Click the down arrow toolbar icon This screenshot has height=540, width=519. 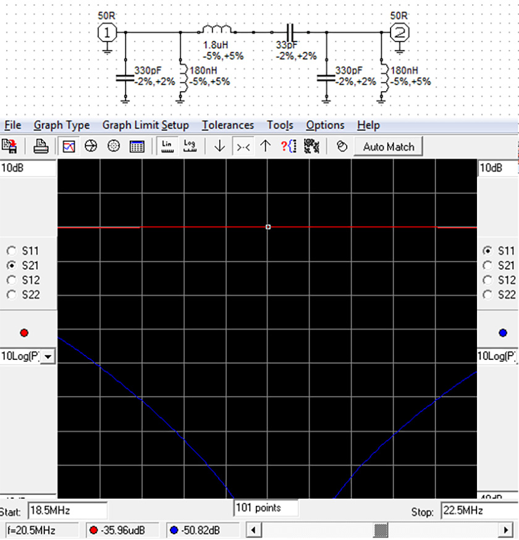pos(220,146)
